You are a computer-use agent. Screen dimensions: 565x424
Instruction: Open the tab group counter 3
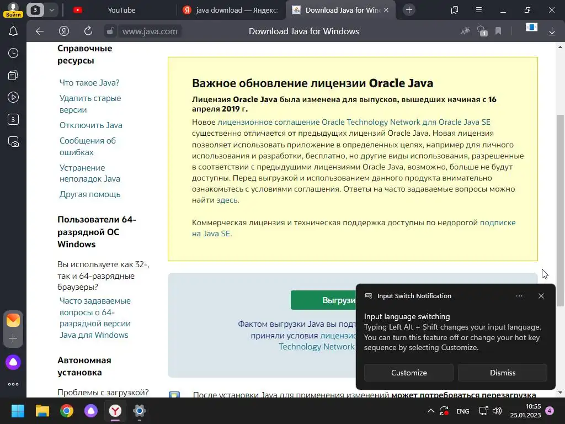point(35,10)
